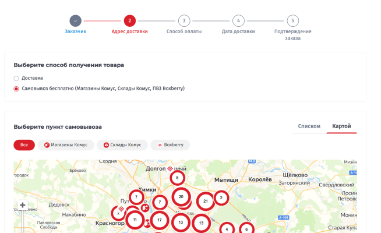This screenshot has width=381, height=233.
Task: Open the map cluster with 21 points
Action: (206, 201)
